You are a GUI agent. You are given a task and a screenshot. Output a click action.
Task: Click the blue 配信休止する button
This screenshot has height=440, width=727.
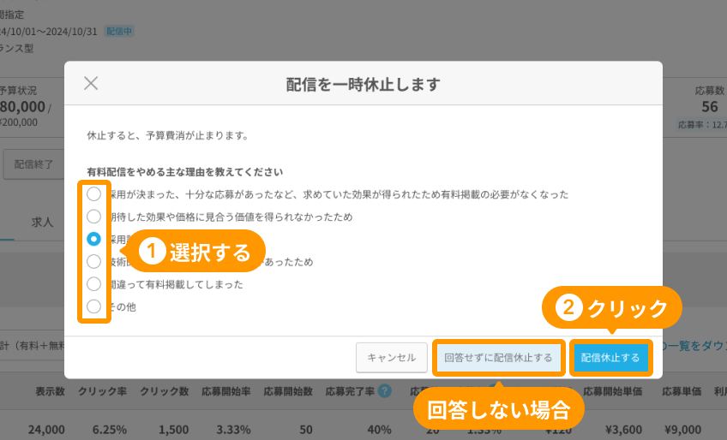tap(610, 358)
